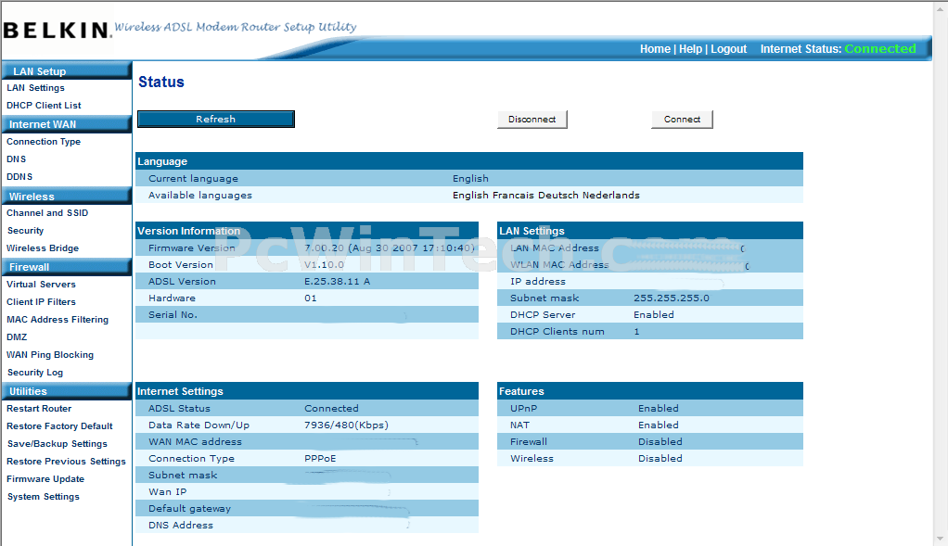948x546 pixels.
Task: Click the Disconnect button
Action: click(x=532, y=119)
